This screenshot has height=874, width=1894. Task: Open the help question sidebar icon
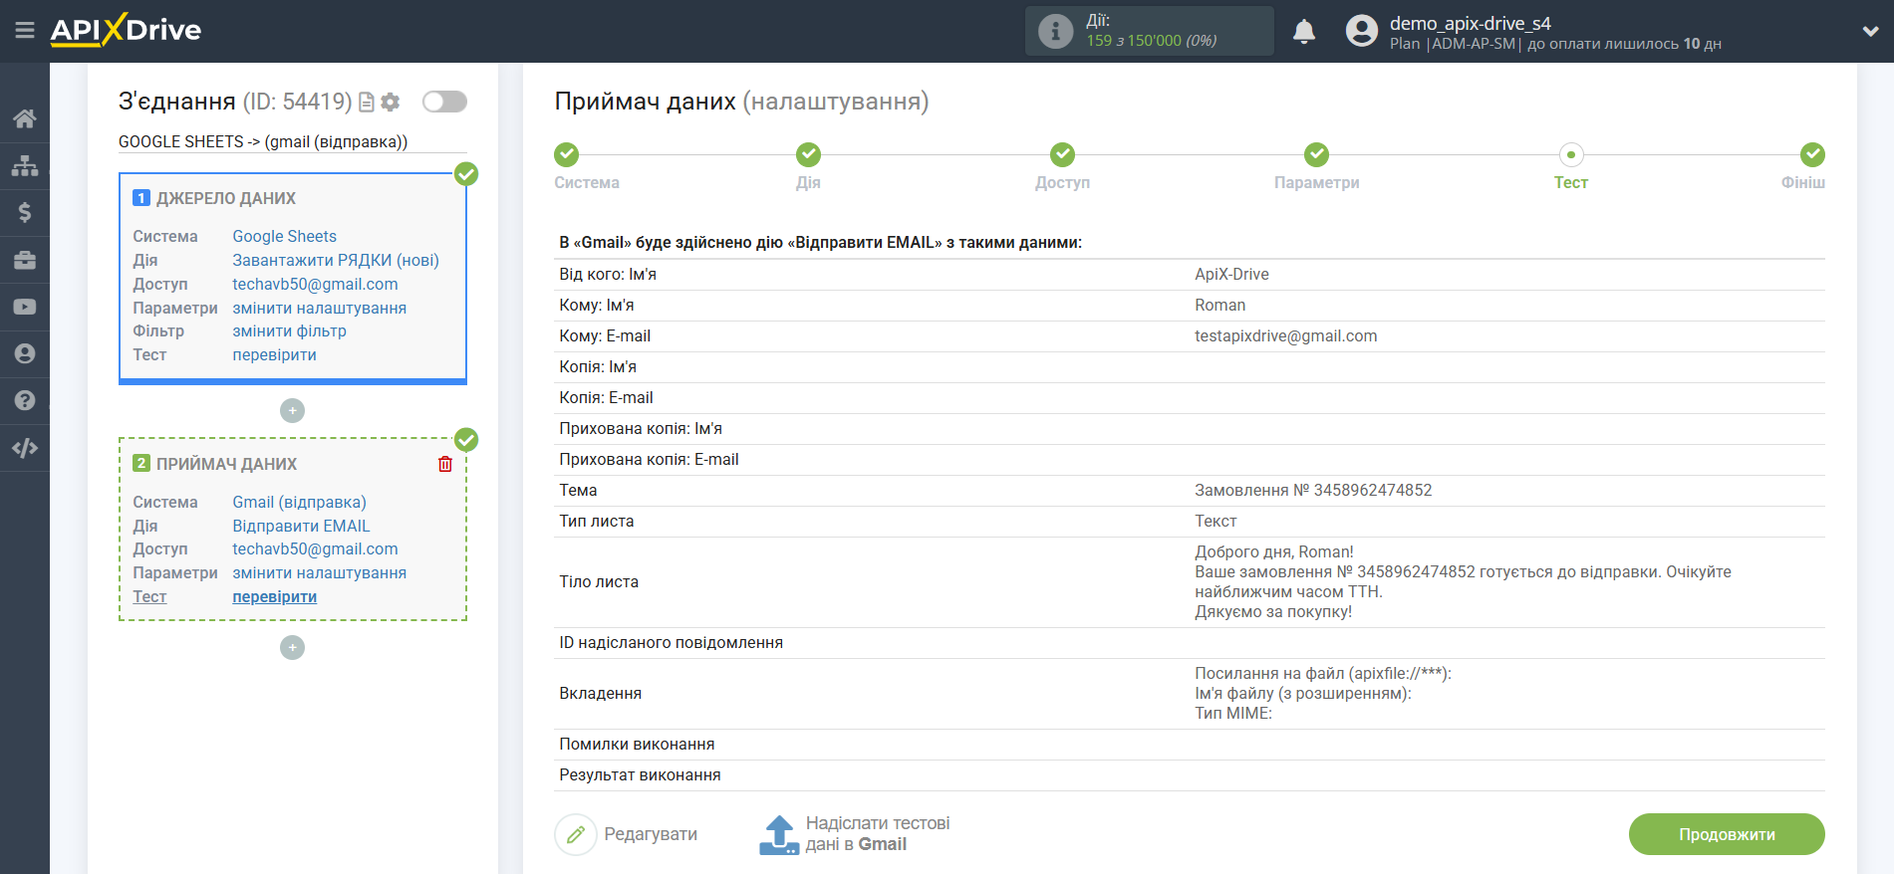tap(25, 400)
